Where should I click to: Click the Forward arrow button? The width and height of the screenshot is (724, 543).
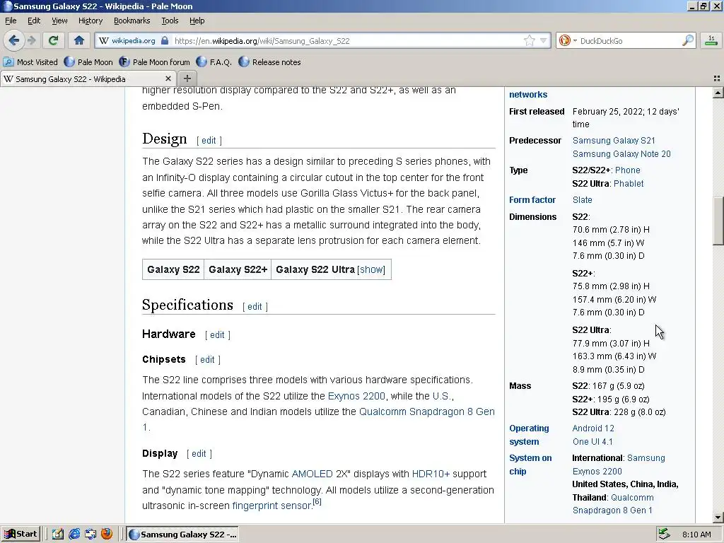point(31,40)
